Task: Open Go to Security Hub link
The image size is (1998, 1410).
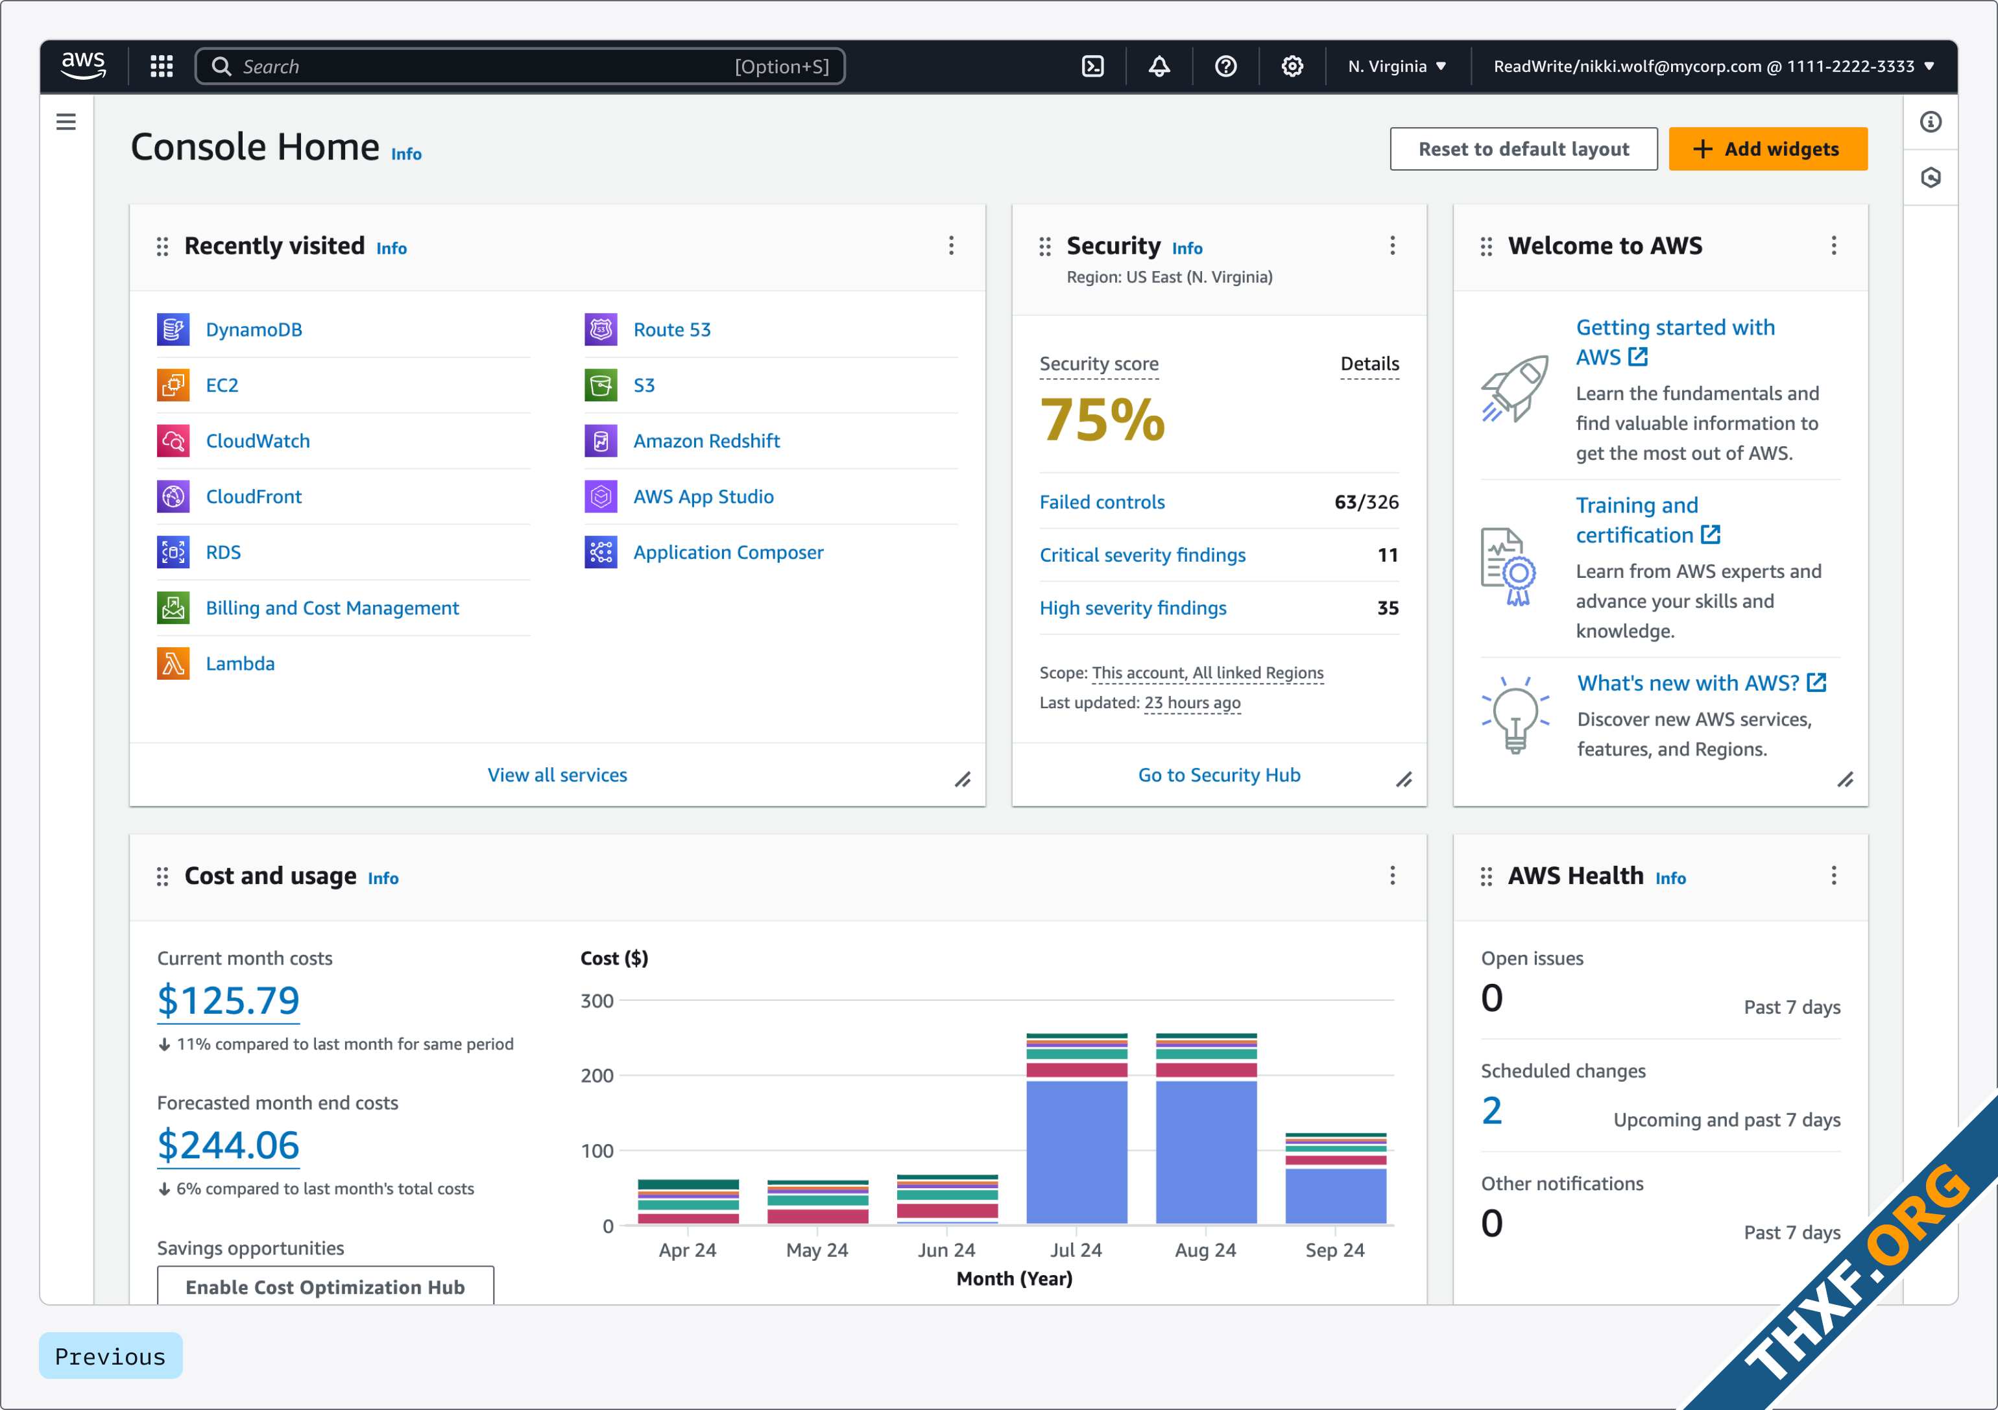Action: [1219, 775]
